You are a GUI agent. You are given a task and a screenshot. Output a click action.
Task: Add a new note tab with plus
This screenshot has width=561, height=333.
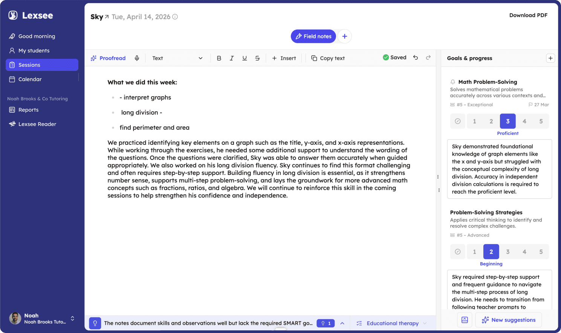(x=344, y=36)
